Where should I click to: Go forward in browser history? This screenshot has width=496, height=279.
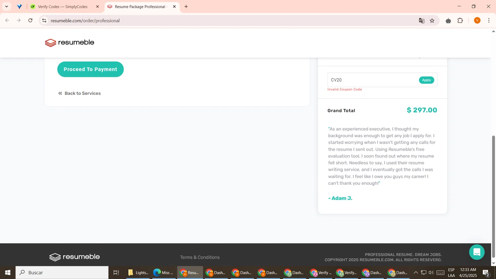click(19, 20)
